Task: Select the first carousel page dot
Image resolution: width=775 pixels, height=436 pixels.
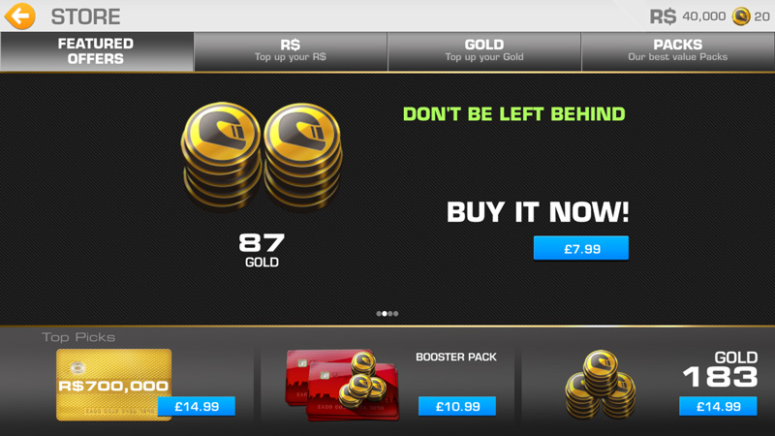Action: 379,313
